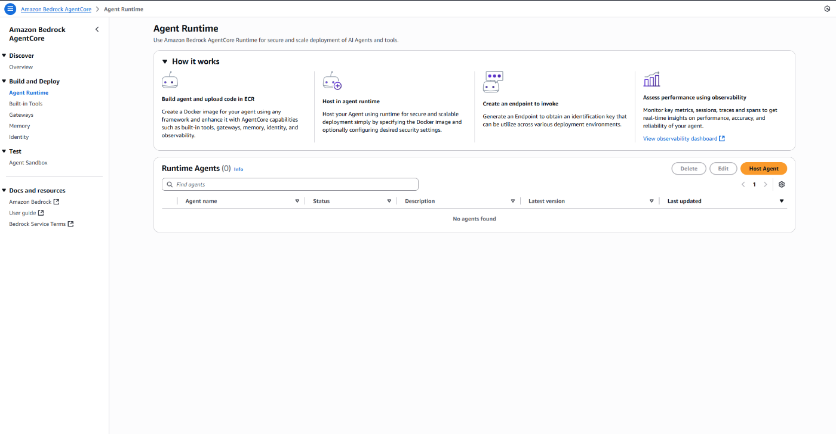Image resolution: width=836 pixels, height=434 pixels.
Task: Click the Agent Runtime page heading
Action: pyautogui.click(x=186, y=29)
